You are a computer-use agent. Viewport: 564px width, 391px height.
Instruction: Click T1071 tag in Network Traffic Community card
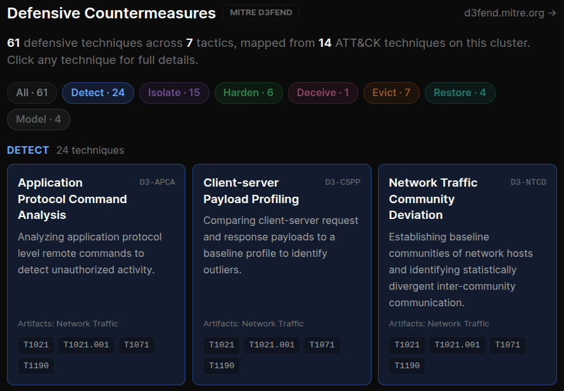click(508, 345)
